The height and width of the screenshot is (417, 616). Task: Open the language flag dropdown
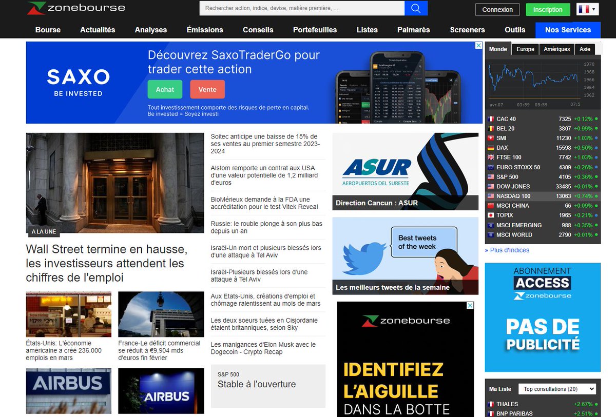point(587,9)
